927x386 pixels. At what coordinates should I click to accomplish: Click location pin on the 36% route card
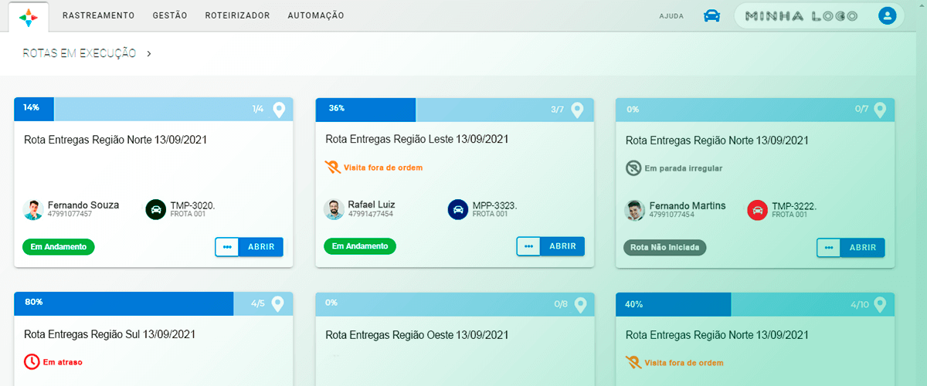[x=577, y=110]
